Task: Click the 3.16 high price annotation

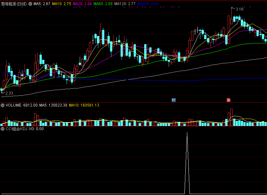Action: coord(240,9)
